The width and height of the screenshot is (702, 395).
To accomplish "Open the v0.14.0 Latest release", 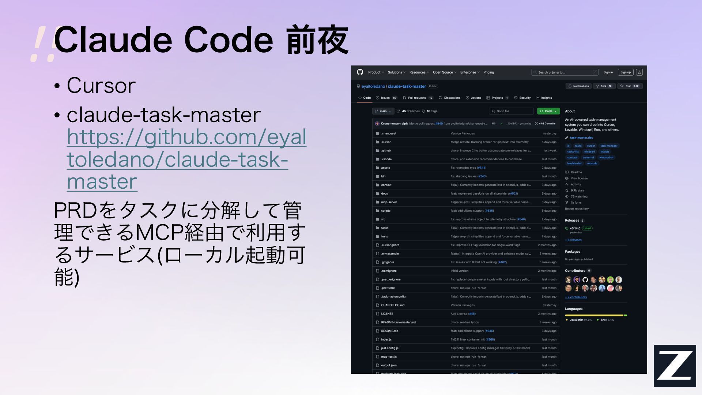I will pos(579,229).
